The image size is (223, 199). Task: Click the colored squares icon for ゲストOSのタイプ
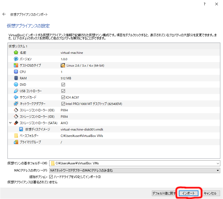click(x=16, y=65)
